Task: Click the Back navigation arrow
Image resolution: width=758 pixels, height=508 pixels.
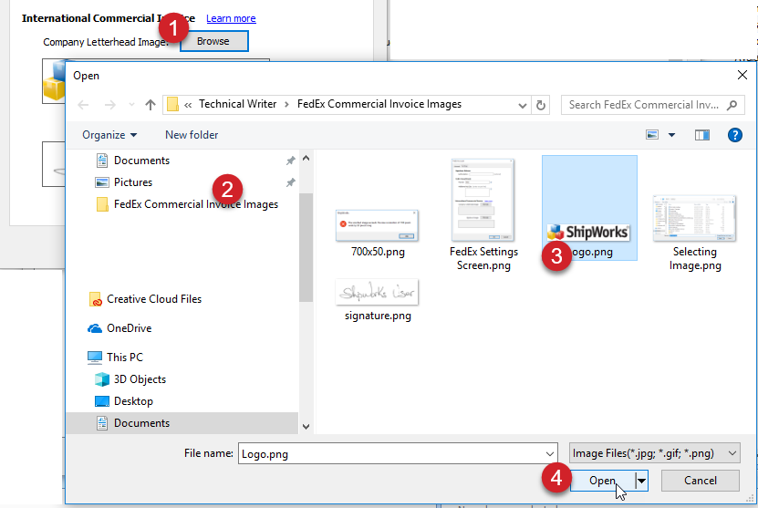Action: [83, 104]
